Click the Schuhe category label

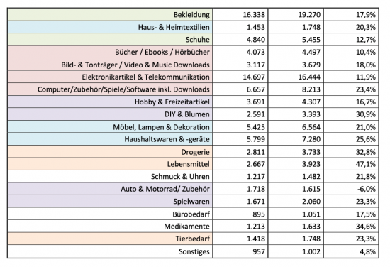pyautogui.click(x=198, y=40)
